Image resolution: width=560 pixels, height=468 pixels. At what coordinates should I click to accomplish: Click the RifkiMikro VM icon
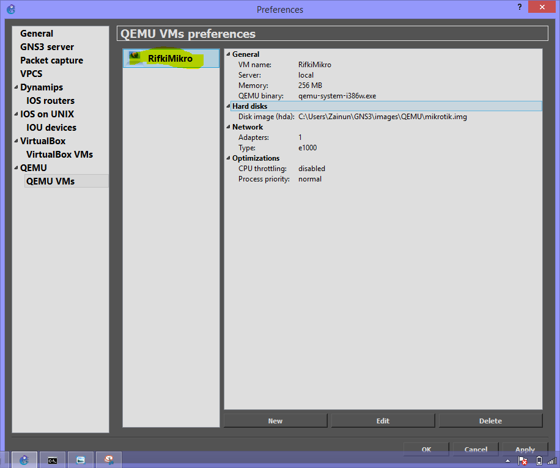pos(134,58)
